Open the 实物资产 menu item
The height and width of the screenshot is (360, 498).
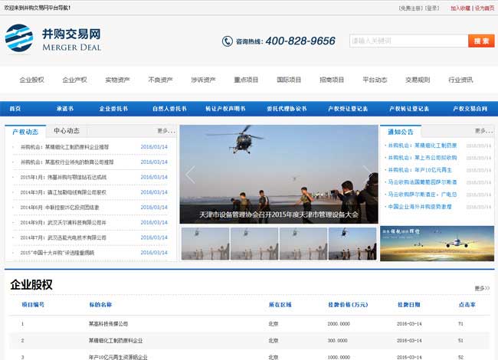117,80
